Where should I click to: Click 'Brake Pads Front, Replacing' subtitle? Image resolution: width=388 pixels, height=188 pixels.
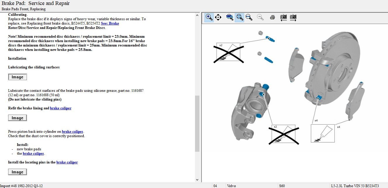(x=24, y=9)
